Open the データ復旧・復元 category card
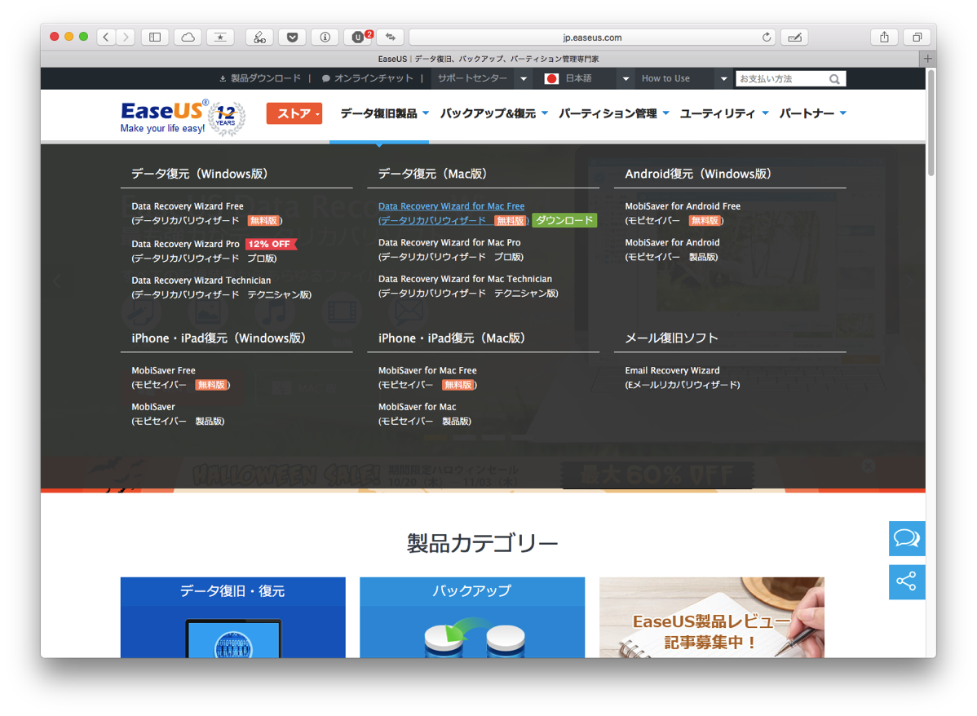 pyautogui.click(x=233, y=617)
